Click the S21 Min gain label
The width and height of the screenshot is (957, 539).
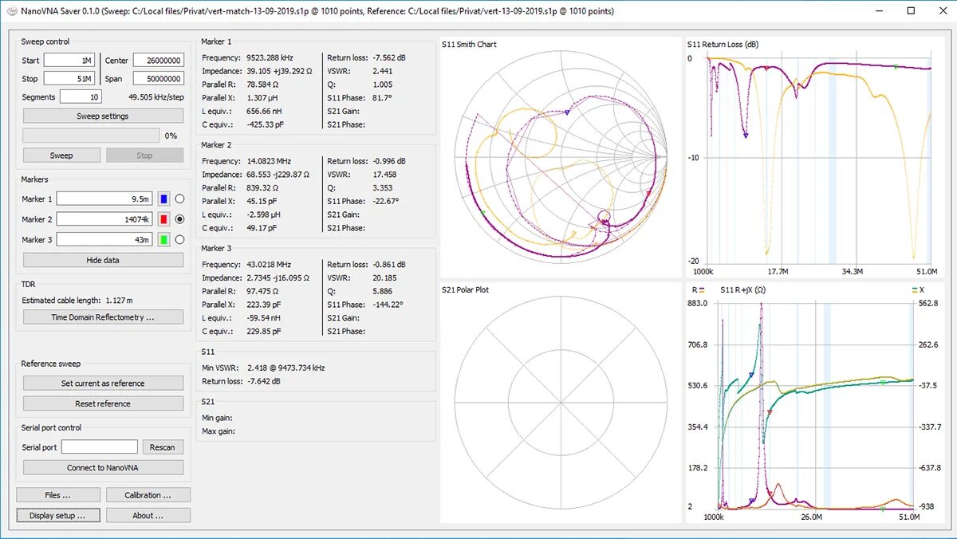218,418
